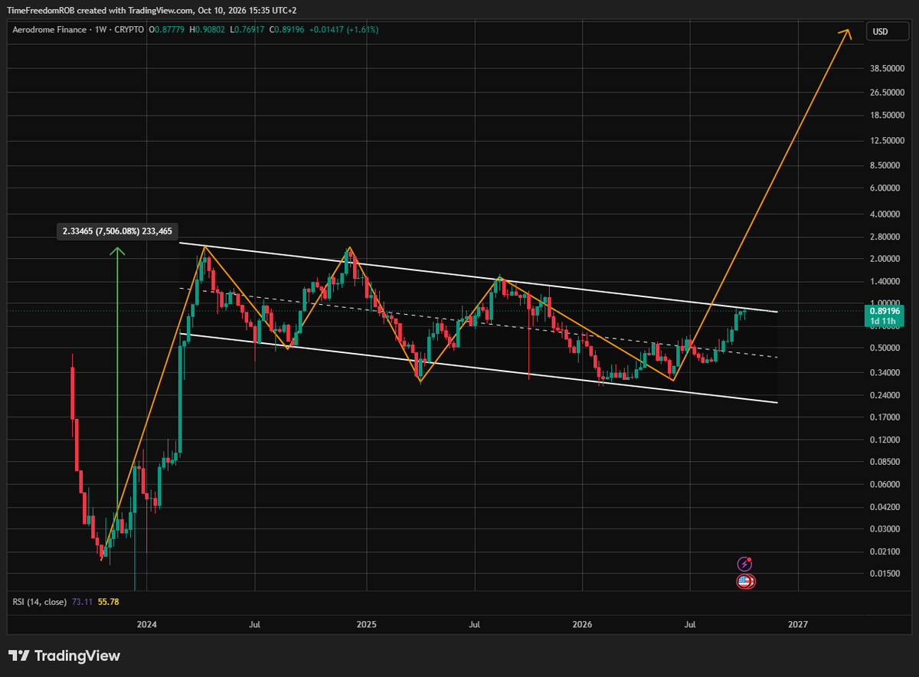Click the 0.03000 price axis label
919x677 pixels.
tap(884, 529)
